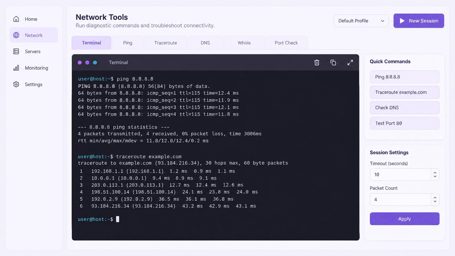Click 'traceroute example.com' command line
455x256 pixels.
(130, 157)
